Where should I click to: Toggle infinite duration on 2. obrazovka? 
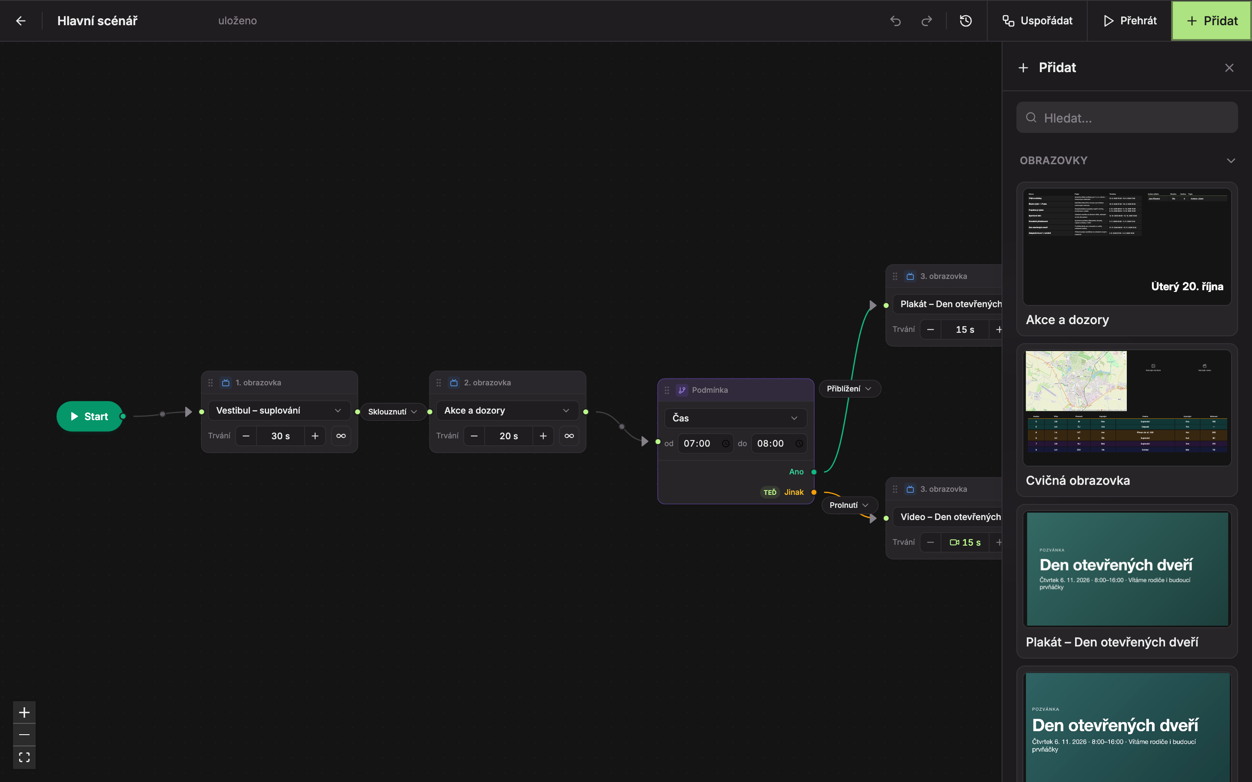[569, 436]
